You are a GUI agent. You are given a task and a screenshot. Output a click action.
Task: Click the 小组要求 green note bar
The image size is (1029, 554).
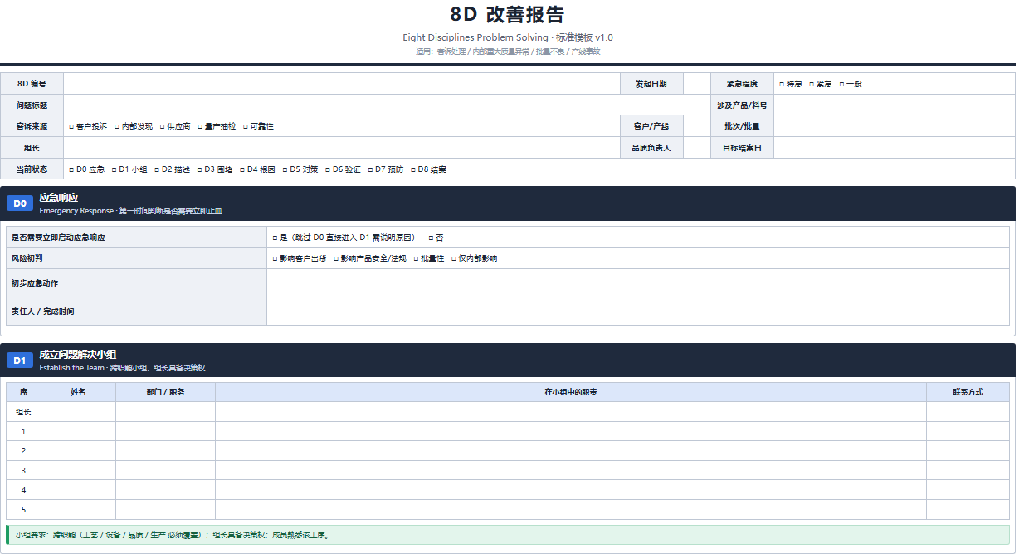click(508, 535)
